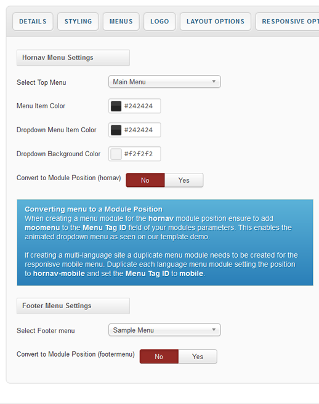The image size is (319, 404).
Task: Expand the Select Top Menu dropdown
Action: coord(164,82)
